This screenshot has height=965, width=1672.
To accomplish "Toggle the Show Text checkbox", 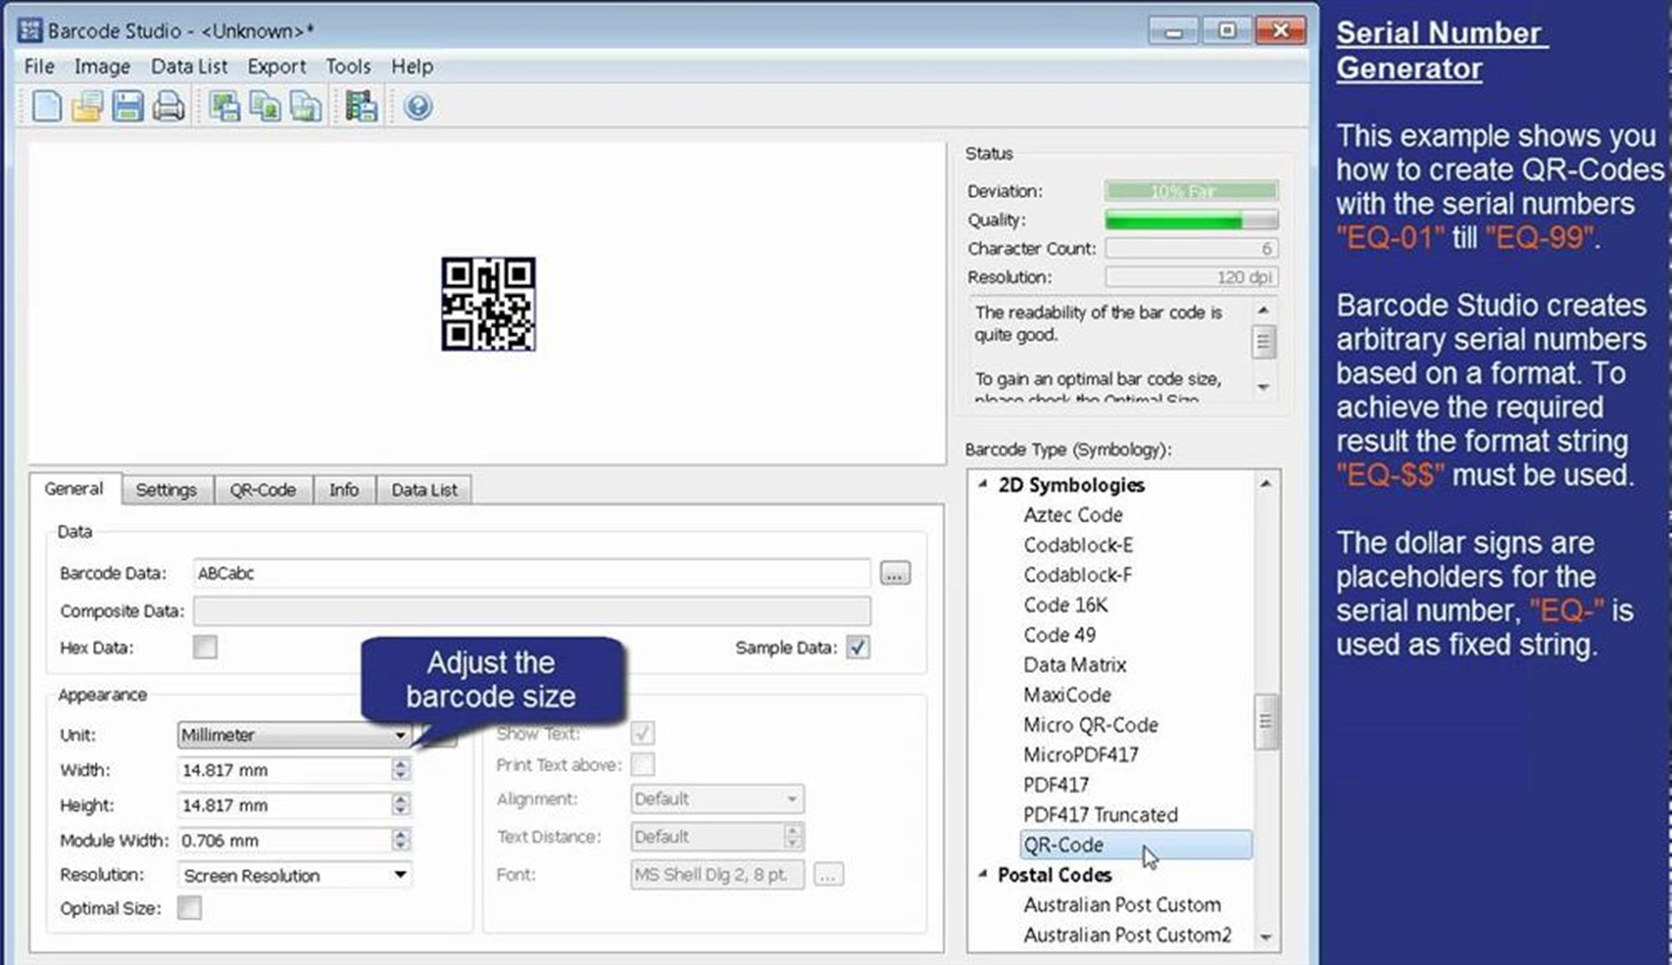I will click(x=642, y=733).
